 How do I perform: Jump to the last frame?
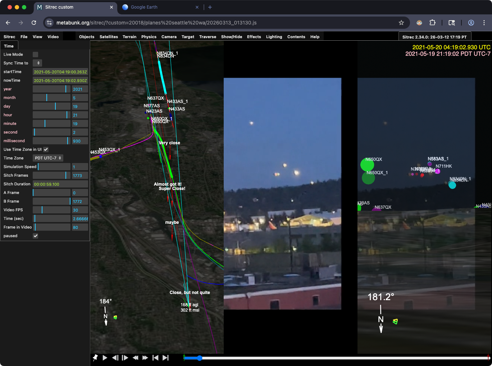point(165,358)
